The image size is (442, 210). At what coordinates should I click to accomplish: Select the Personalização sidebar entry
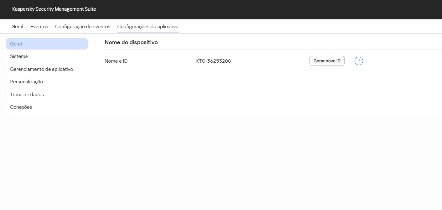pyautogui.click(x=26, y=81)
